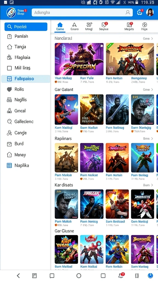Open the Sam Marileg game thumbnail
The image size is (158, 281).
(143, 249)
